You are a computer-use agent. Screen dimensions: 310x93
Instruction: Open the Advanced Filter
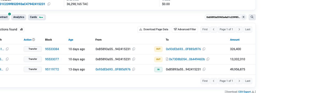click(185, 29)
